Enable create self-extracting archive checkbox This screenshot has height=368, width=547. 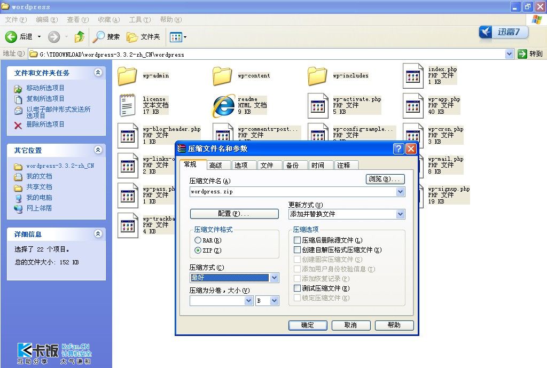click(x=297, y=250)
